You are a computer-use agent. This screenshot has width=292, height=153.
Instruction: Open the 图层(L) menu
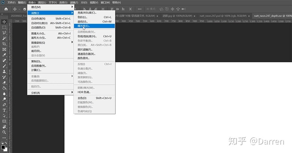point(42,2)
